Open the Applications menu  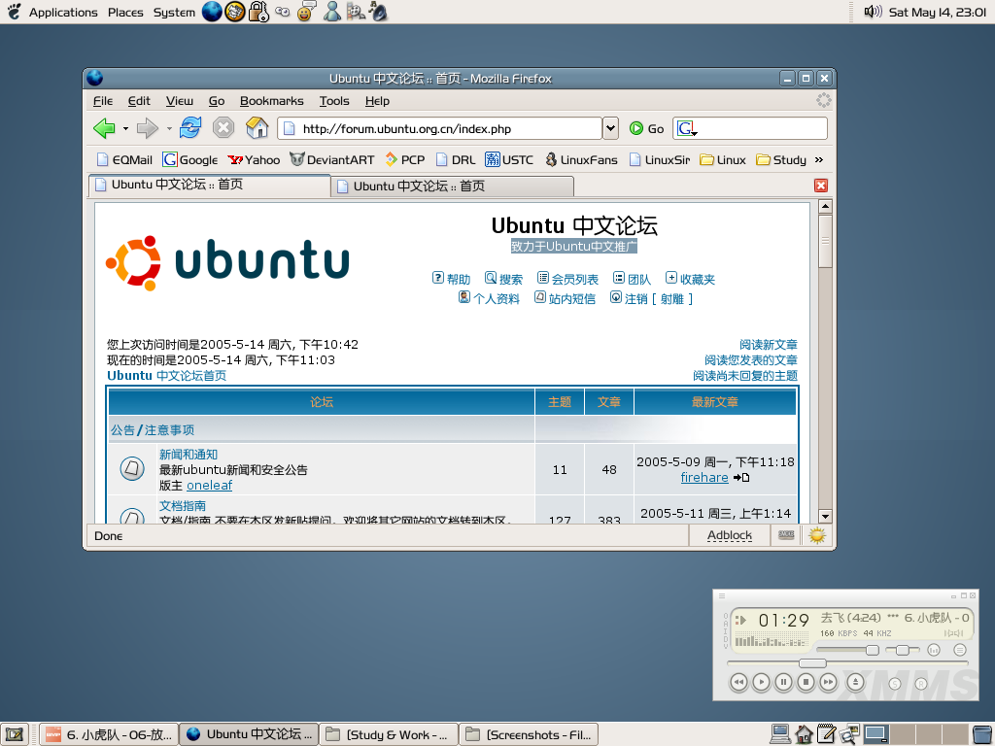63,12
